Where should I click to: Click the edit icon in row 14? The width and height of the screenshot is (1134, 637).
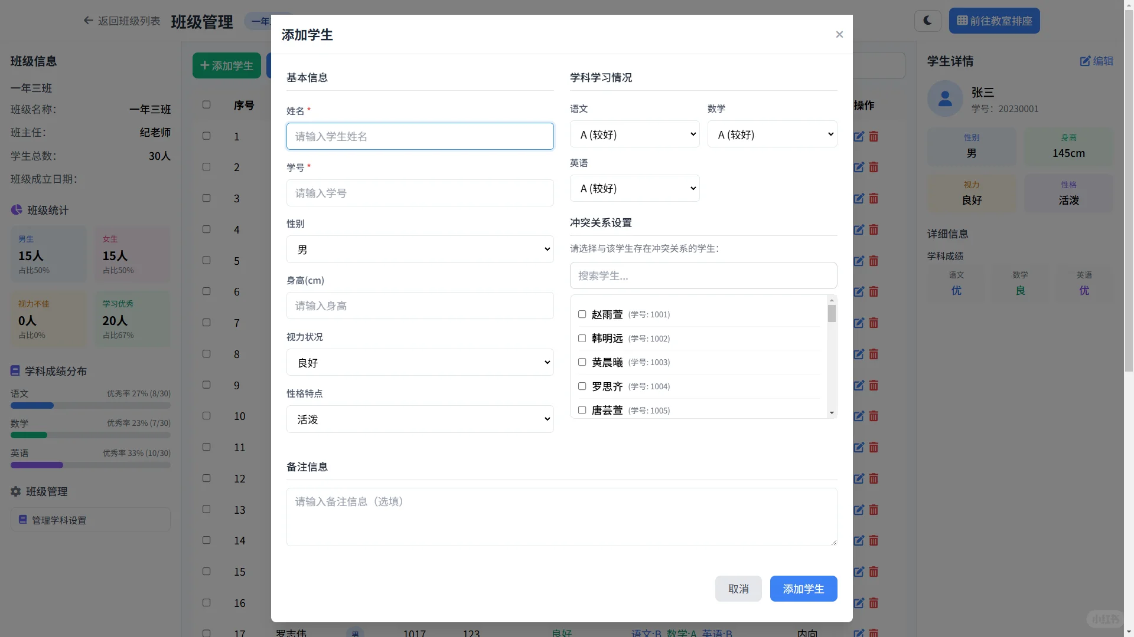[x=859, y=541]
